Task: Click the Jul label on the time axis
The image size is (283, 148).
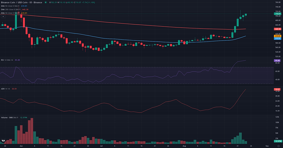Action: click(x=101, y=146)
